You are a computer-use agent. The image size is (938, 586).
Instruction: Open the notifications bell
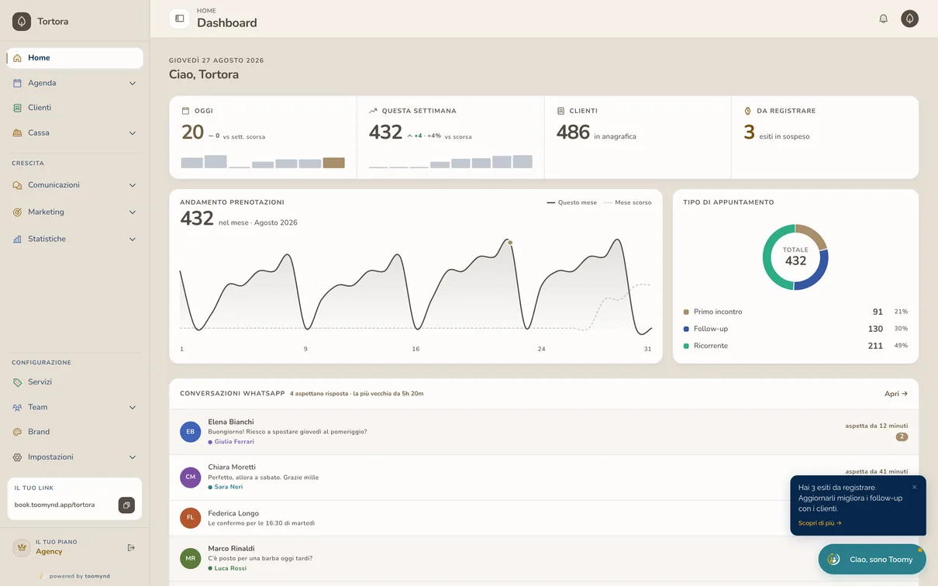[883, 19]
